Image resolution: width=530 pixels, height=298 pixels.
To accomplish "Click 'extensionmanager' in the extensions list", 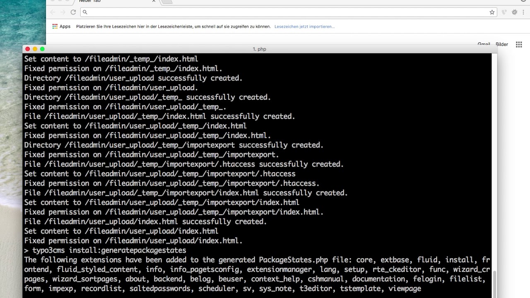I will 279,269.
